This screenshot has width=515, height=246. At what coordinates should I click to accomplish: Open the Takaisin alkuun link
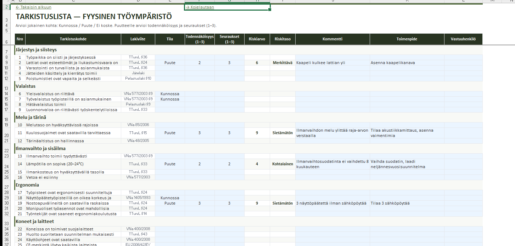click(x=34, y=7)
